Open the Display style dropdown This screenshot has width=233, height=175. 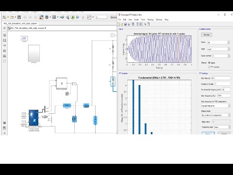pyautogui.click(x=216, y=115)
